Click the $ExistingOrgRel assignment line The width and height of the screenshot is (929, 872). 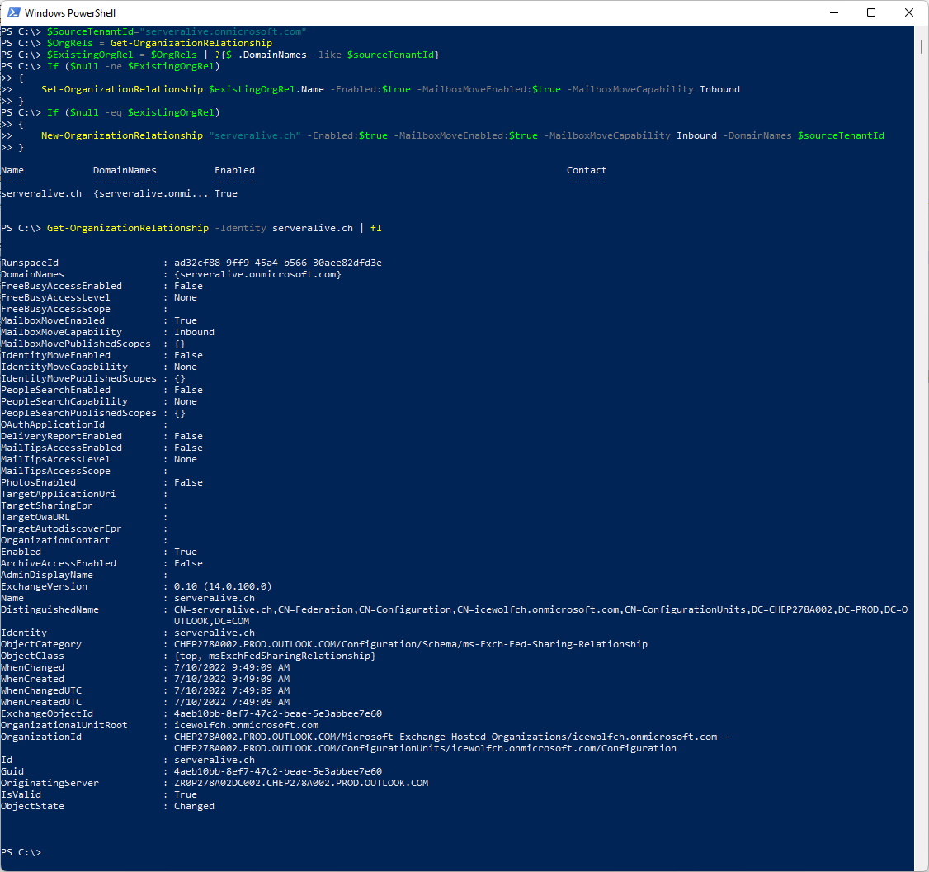coord(220,54)
